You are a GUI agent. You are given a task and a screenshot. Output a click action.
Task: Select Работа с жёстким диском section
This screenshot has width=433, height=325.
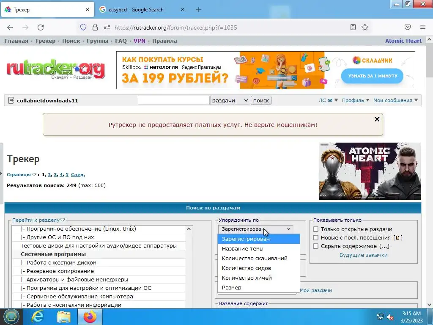pyautogui.click(x=99, y=262)
